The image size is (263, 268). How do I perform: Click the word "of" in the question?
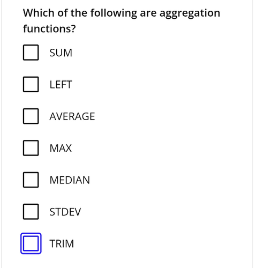coord(63,13)
